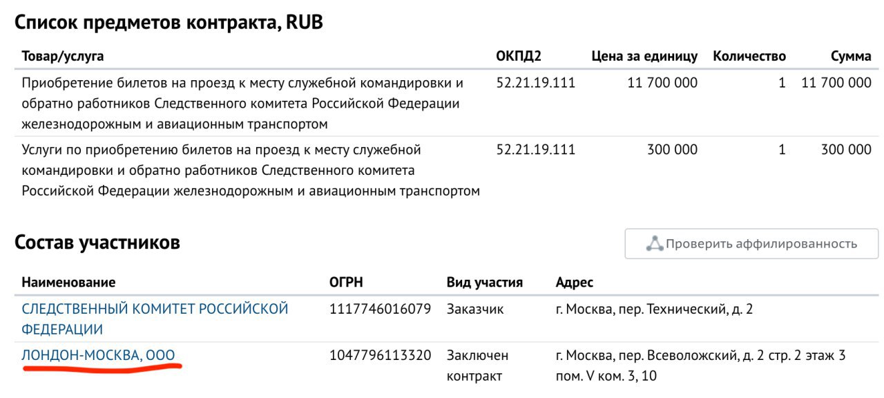Open the СЛЕДСТВЕННЫЙ КОМИТЕТ РОССИЙСКОЙ ФЕДЕРАЦИИ link
884x398 pixels.
(x=155, y=319)
